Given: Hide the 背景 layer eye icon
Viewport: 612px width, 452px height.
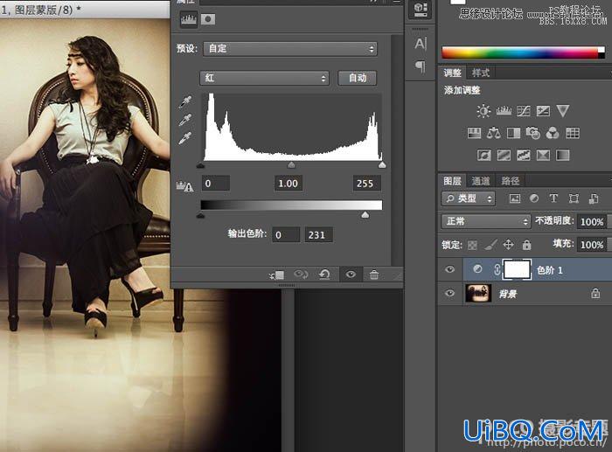Looking at the screenshot, I should pyautogui.click(x=449, y=293).
